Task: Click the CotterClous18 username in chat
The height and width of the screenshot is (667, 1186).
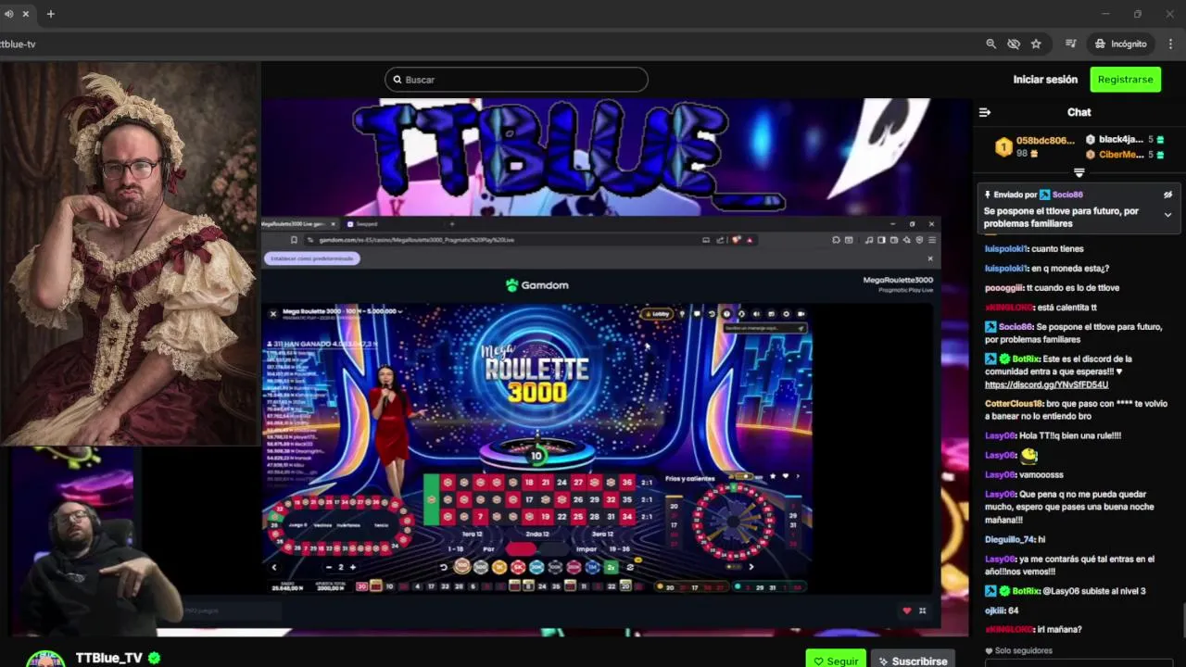Action: [1014, 404]
